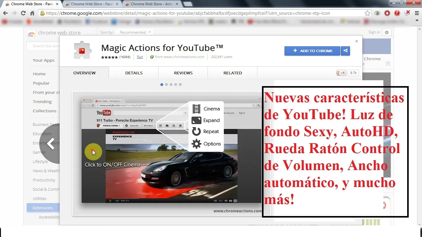Open Home in the store sidebar
Screen dimensions: 422x237
coord(39,74)
